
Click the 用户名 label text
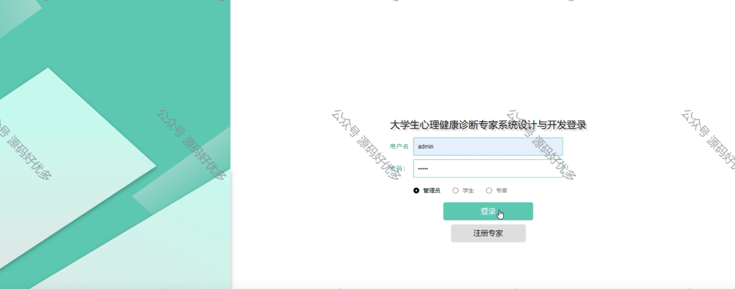click(x=399, y=146)
